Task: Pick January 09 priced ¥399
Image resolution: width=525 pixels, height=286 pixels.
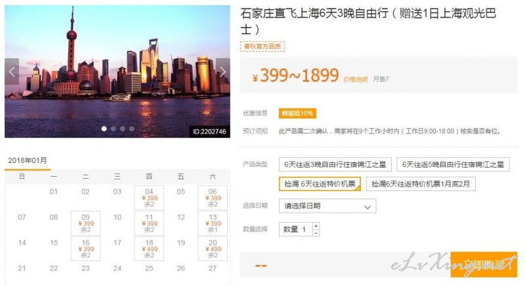Action: tap(85, 223)
